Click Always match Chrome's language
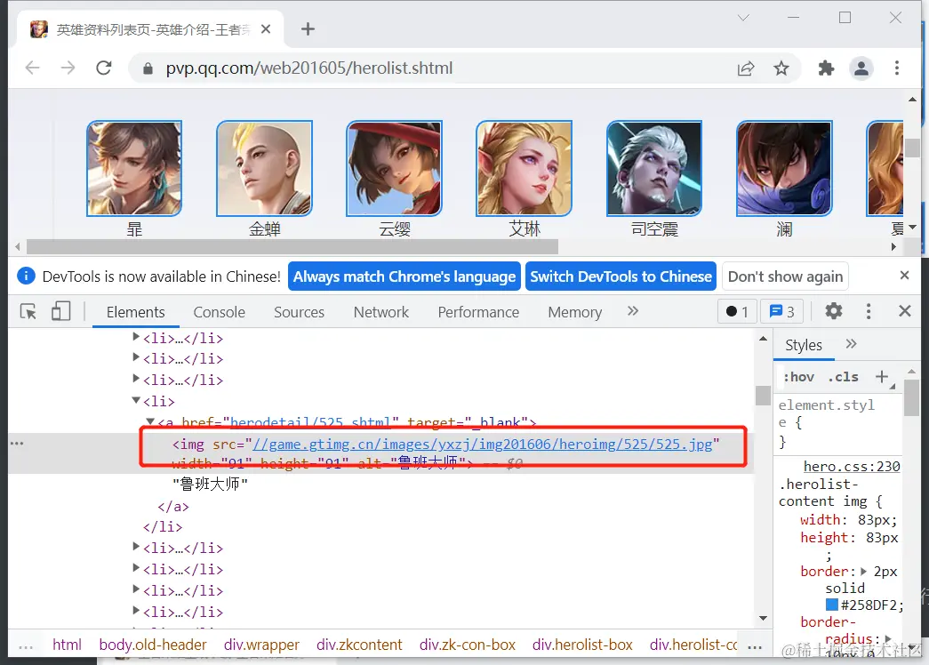The image size is (929, 665). coord(404,276)
